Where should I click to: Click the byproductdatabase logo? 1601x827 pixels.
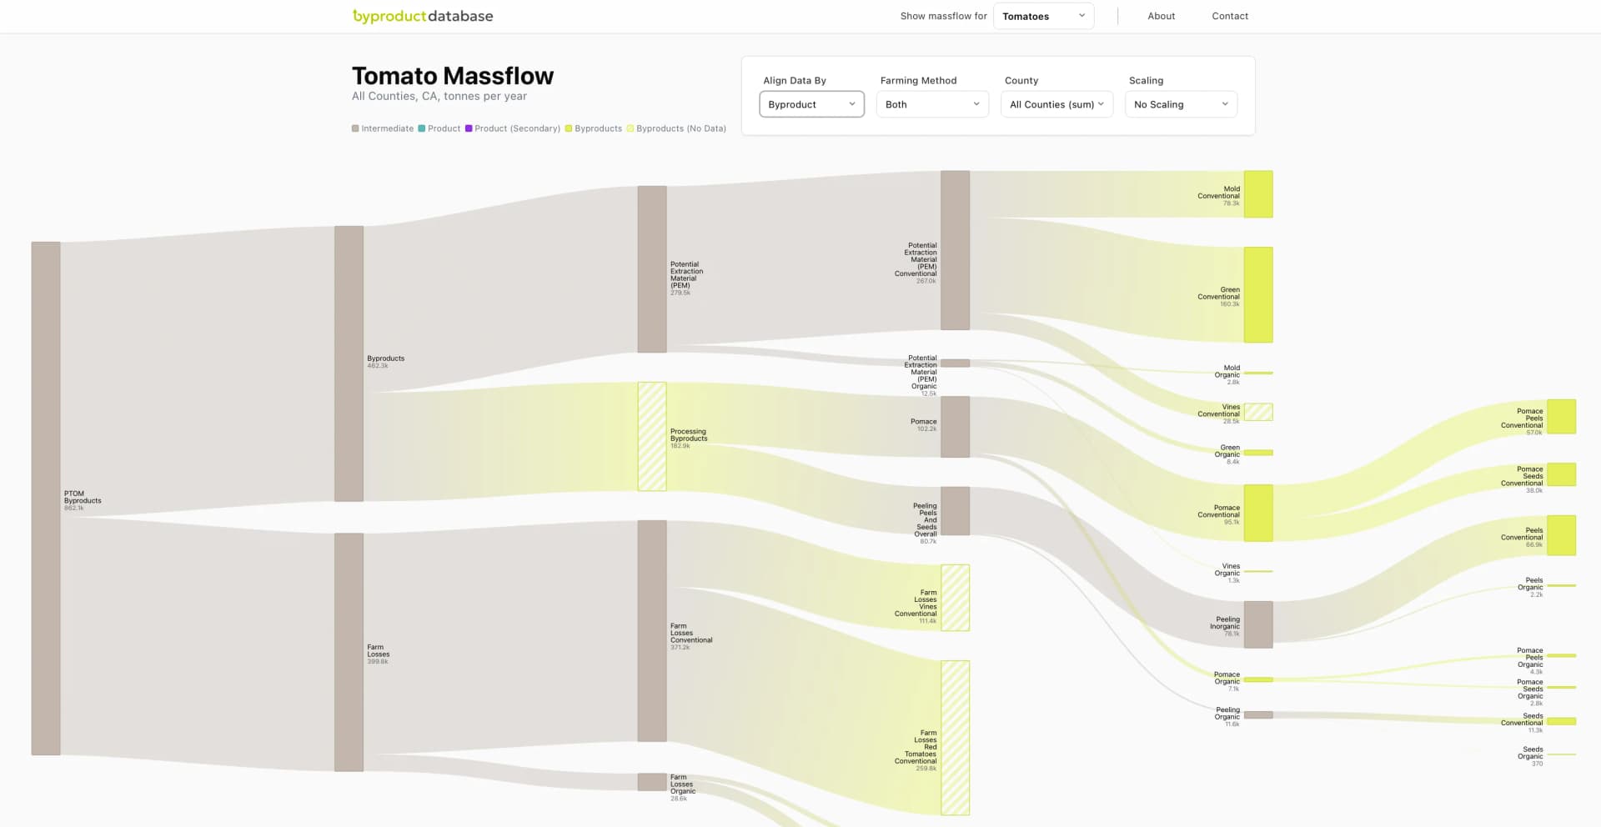[x=423, y=16]
